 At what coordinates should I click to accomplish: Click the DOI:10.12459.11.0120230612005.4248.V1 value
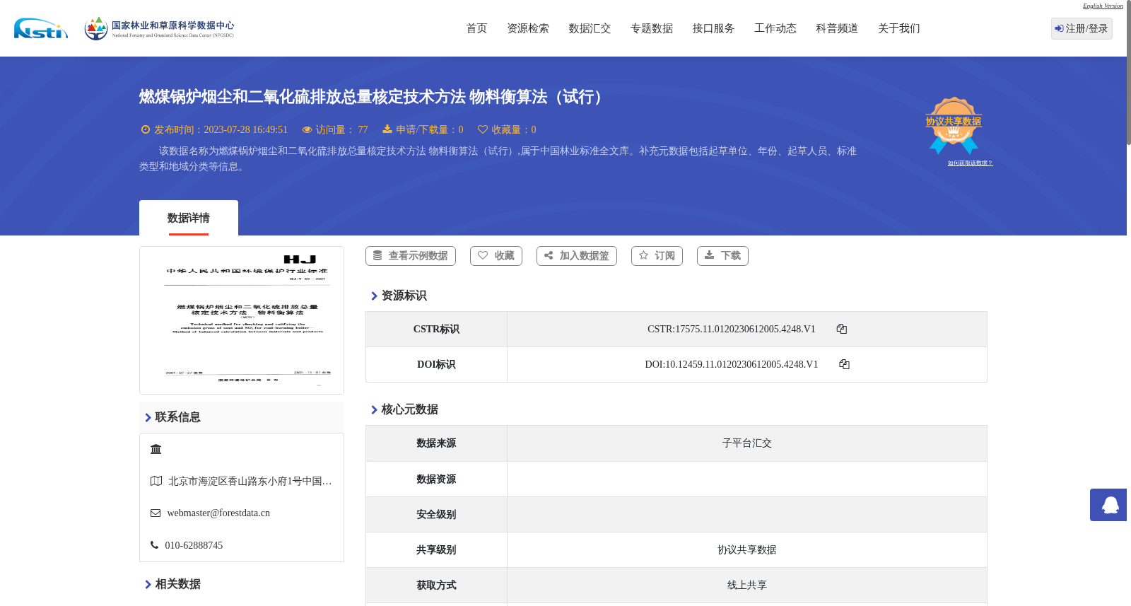pos(732,364)
